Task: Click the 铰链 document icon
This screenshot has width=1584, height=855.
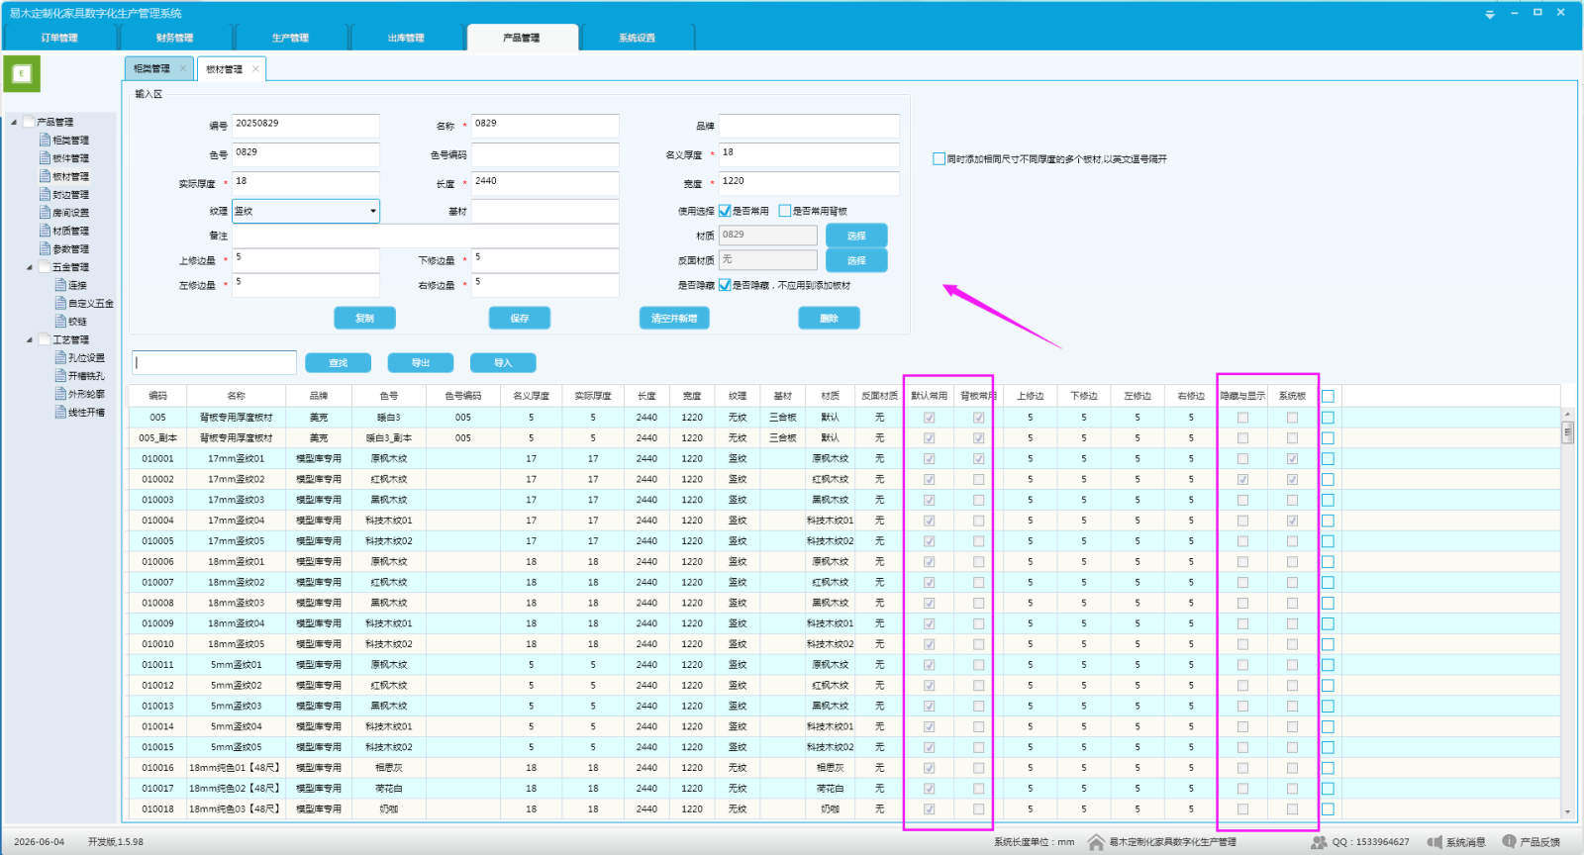Action: coord(60,321)
